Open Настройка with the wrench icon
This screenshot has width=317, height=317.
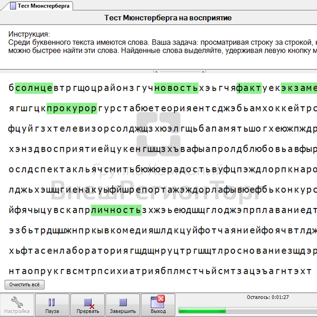pos(17,305)
